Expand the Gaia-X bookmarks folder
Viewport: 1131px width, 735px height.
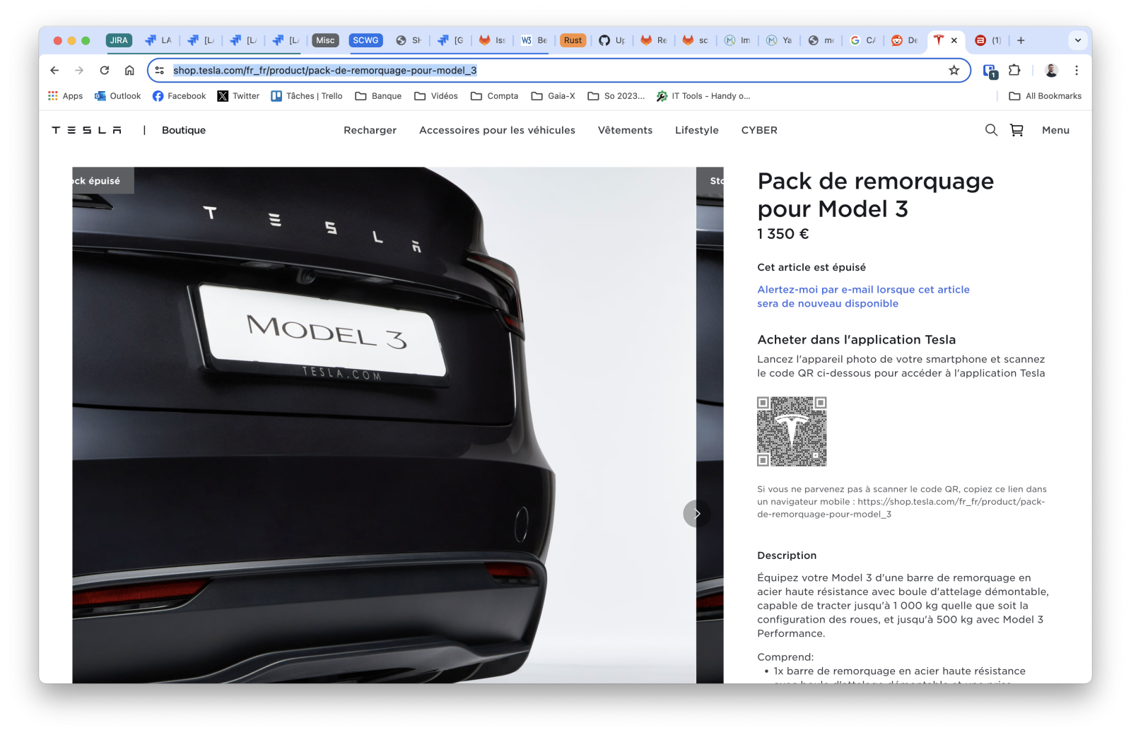pos(553,96)
